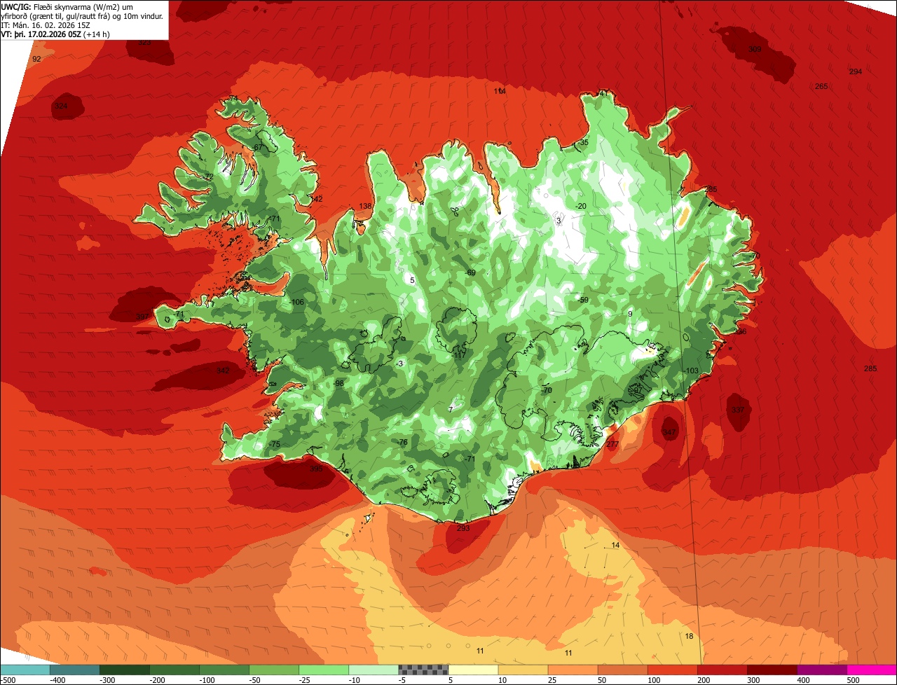Click the map value '342'
The width and height of the screenshot is (897, 685).
pyautogui.click(x=223, y=371)
